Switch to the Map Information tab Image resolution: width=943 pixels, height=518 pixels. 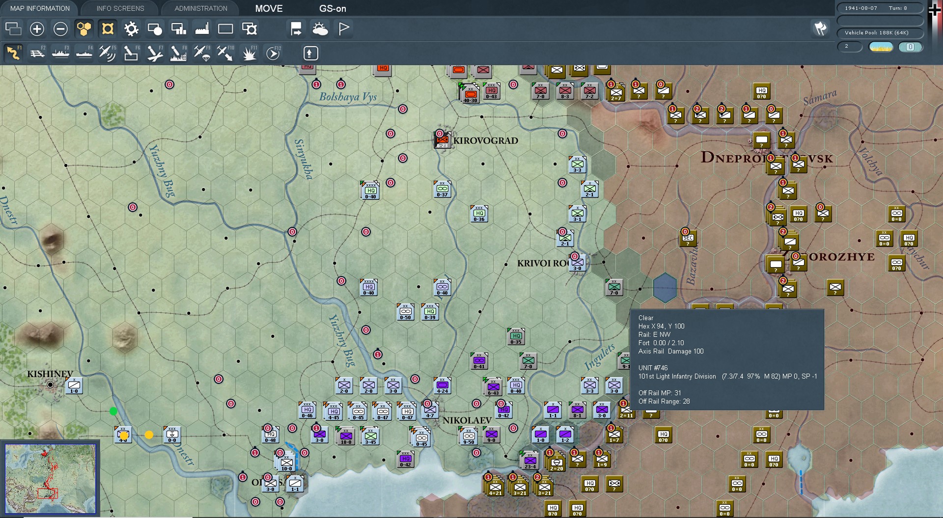point(40,8)
